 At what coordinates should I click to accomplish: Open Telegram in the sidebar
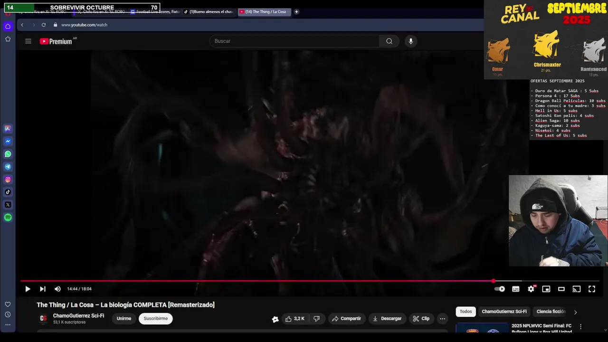8,167
